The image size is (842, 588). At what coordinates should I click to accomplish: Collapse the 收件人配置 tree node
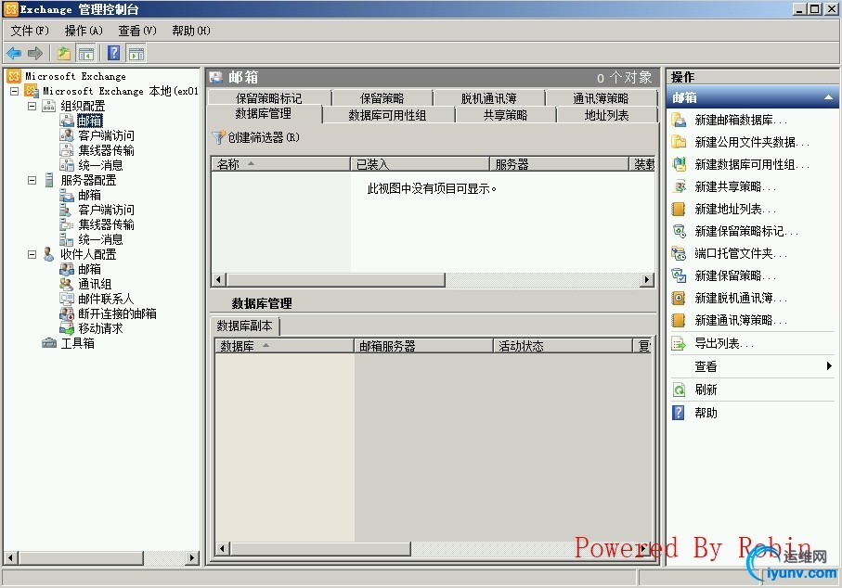(x=32, y=254)
